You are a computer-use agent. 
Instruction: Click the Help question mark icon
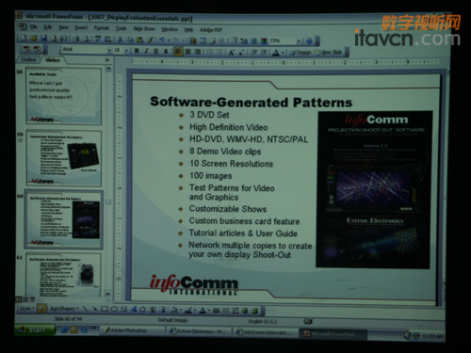(309, 41)
